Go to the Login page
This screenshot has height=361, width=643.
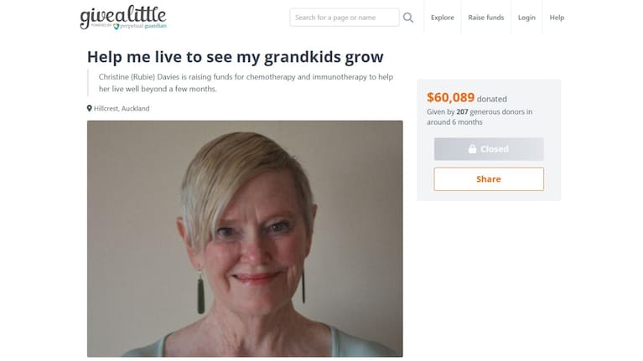tap(526, 18)
